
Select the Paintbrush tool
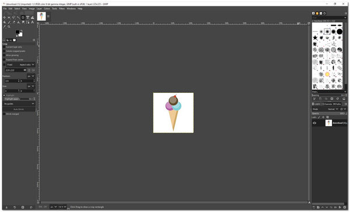(x=9, y=22)
